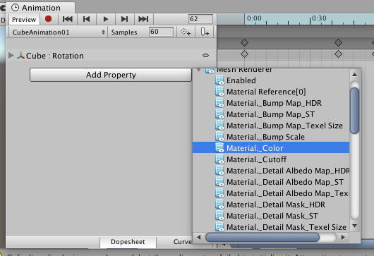
Task: Toggle animation Preview mode
Action: pos(24,19)
